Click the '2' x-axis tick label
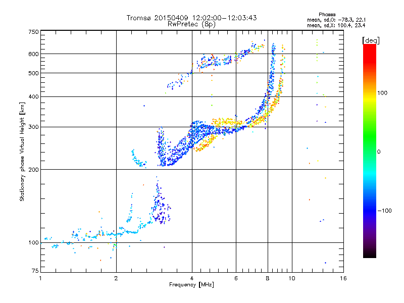Screen dimensions: 404x303 (x=116, y=278)
